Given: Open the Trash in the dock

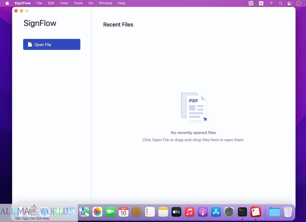Looking at the screenshot, I should point(288,212).
